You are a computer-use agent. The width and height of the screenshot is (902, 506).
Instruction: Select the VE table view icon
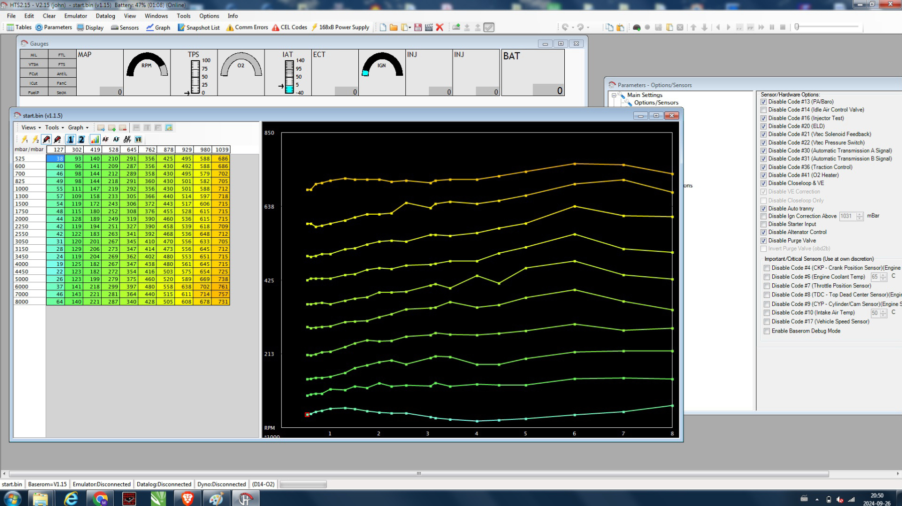tap(138, 139)
